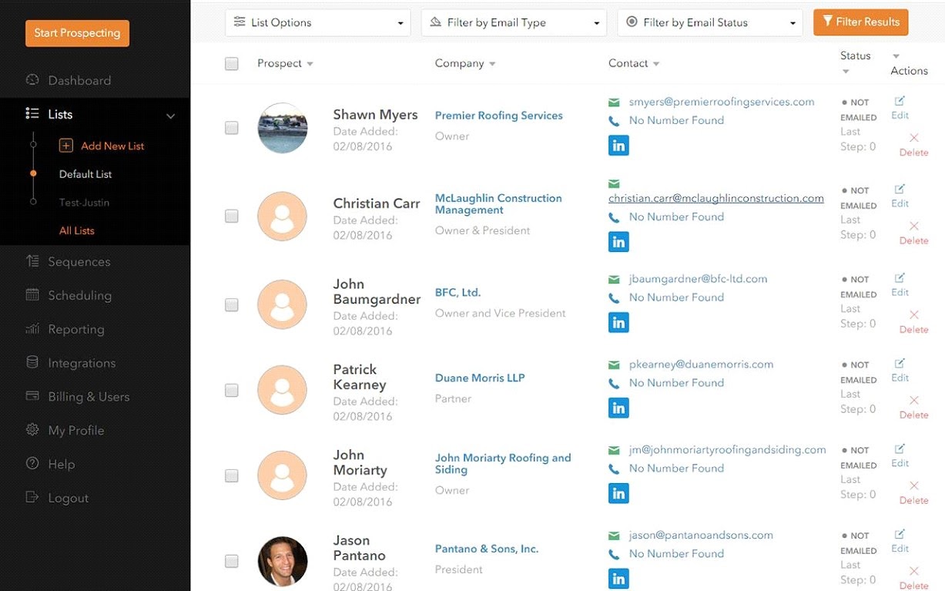
Task: Select the checkbox next to Shawn Myers
Action: coord(232,128)
